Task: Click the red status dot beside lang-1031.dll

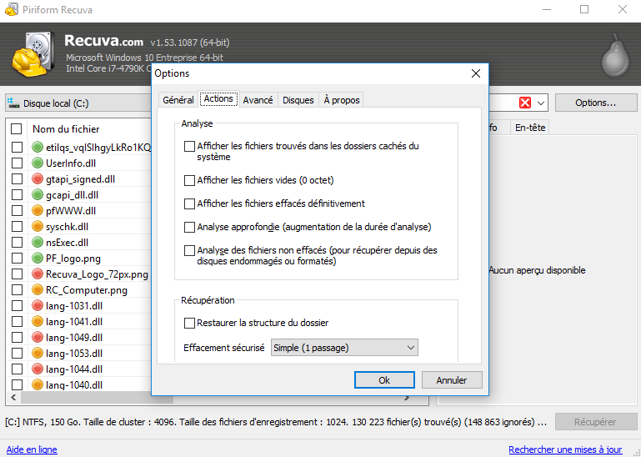Action: pos(38,305)
